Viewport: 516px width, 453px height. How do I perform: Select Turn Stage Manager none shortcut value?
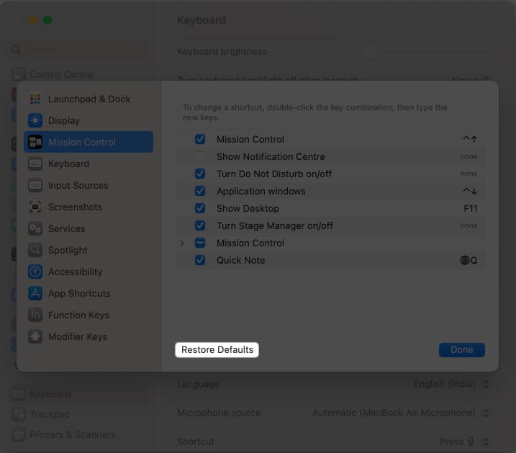pos(469,225)
